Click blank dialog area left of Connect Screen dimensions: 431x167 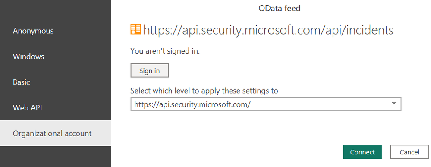pos(234,152)
